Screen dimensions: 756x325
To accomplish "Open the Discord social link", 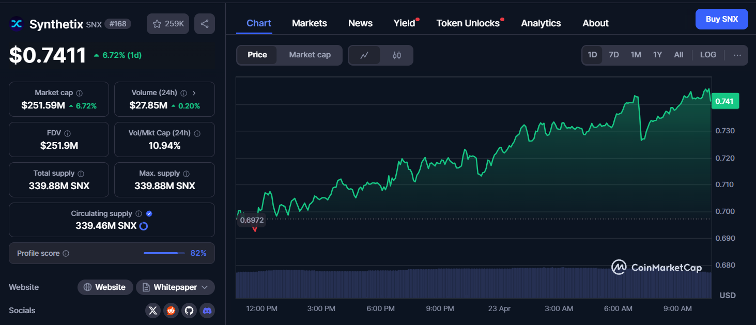I will (207, 311).
